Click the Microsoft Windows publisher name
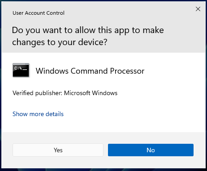 click(x=91, y=93)
